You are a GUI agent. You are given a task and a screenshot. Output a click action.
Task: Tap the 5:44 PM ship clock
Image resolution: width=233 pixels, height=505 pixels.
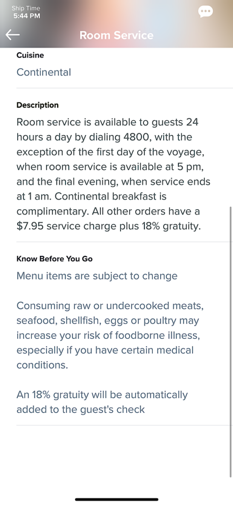click(27, 15)
